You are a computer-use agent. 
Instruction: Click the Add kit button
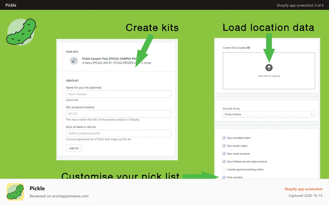click(x=74, y=148)
